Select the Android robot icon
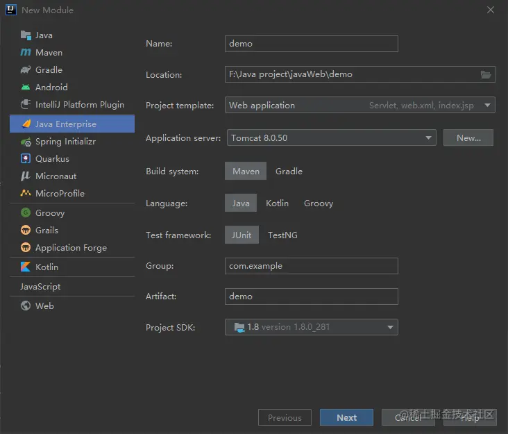Screen dimensions: 508x434 tap(26, 87)
